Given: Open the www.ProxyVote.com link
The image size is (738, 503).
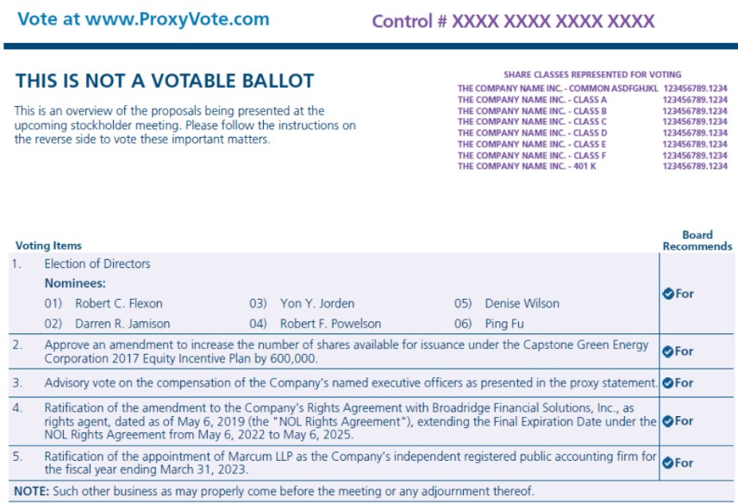Looking at the screenshot, I should [x=169, y=19].
